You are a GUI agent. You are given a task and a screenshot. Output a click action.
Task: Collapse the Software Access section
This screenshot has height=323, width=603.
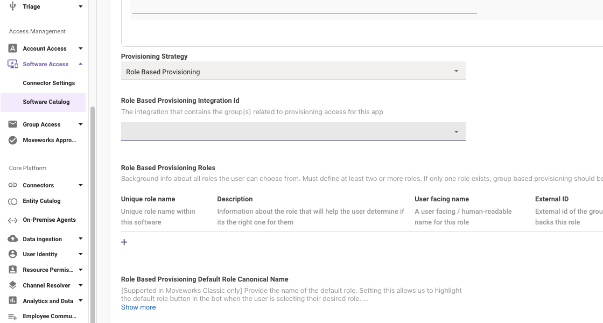tap(80, 64)
